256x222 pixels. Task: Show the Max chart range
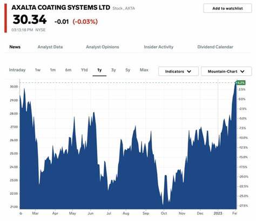click(144, 70)
